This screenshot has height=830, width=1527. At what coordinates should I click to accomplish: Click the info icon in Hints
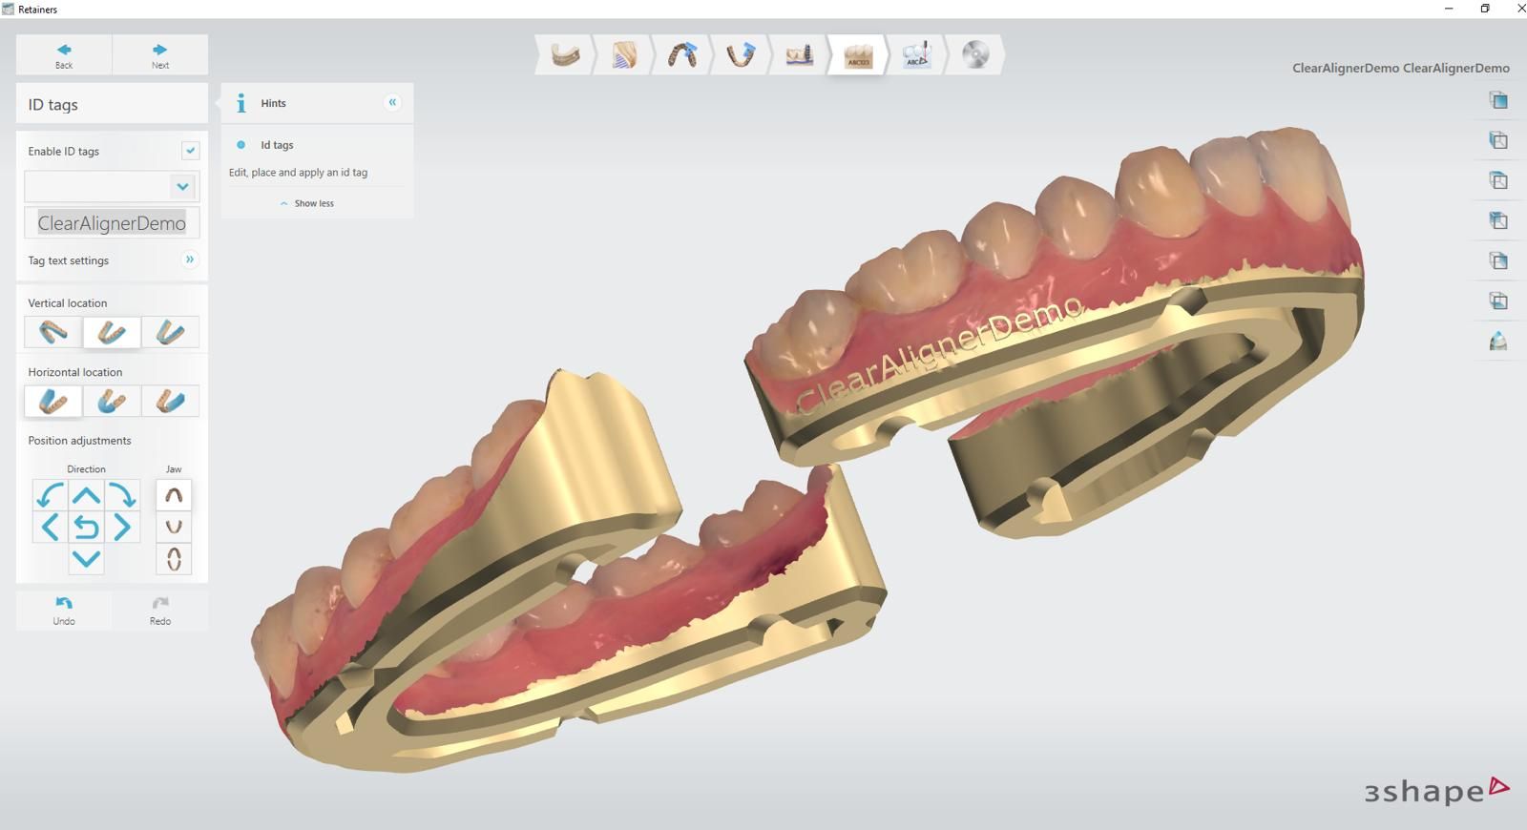click(x=241, y=103)
